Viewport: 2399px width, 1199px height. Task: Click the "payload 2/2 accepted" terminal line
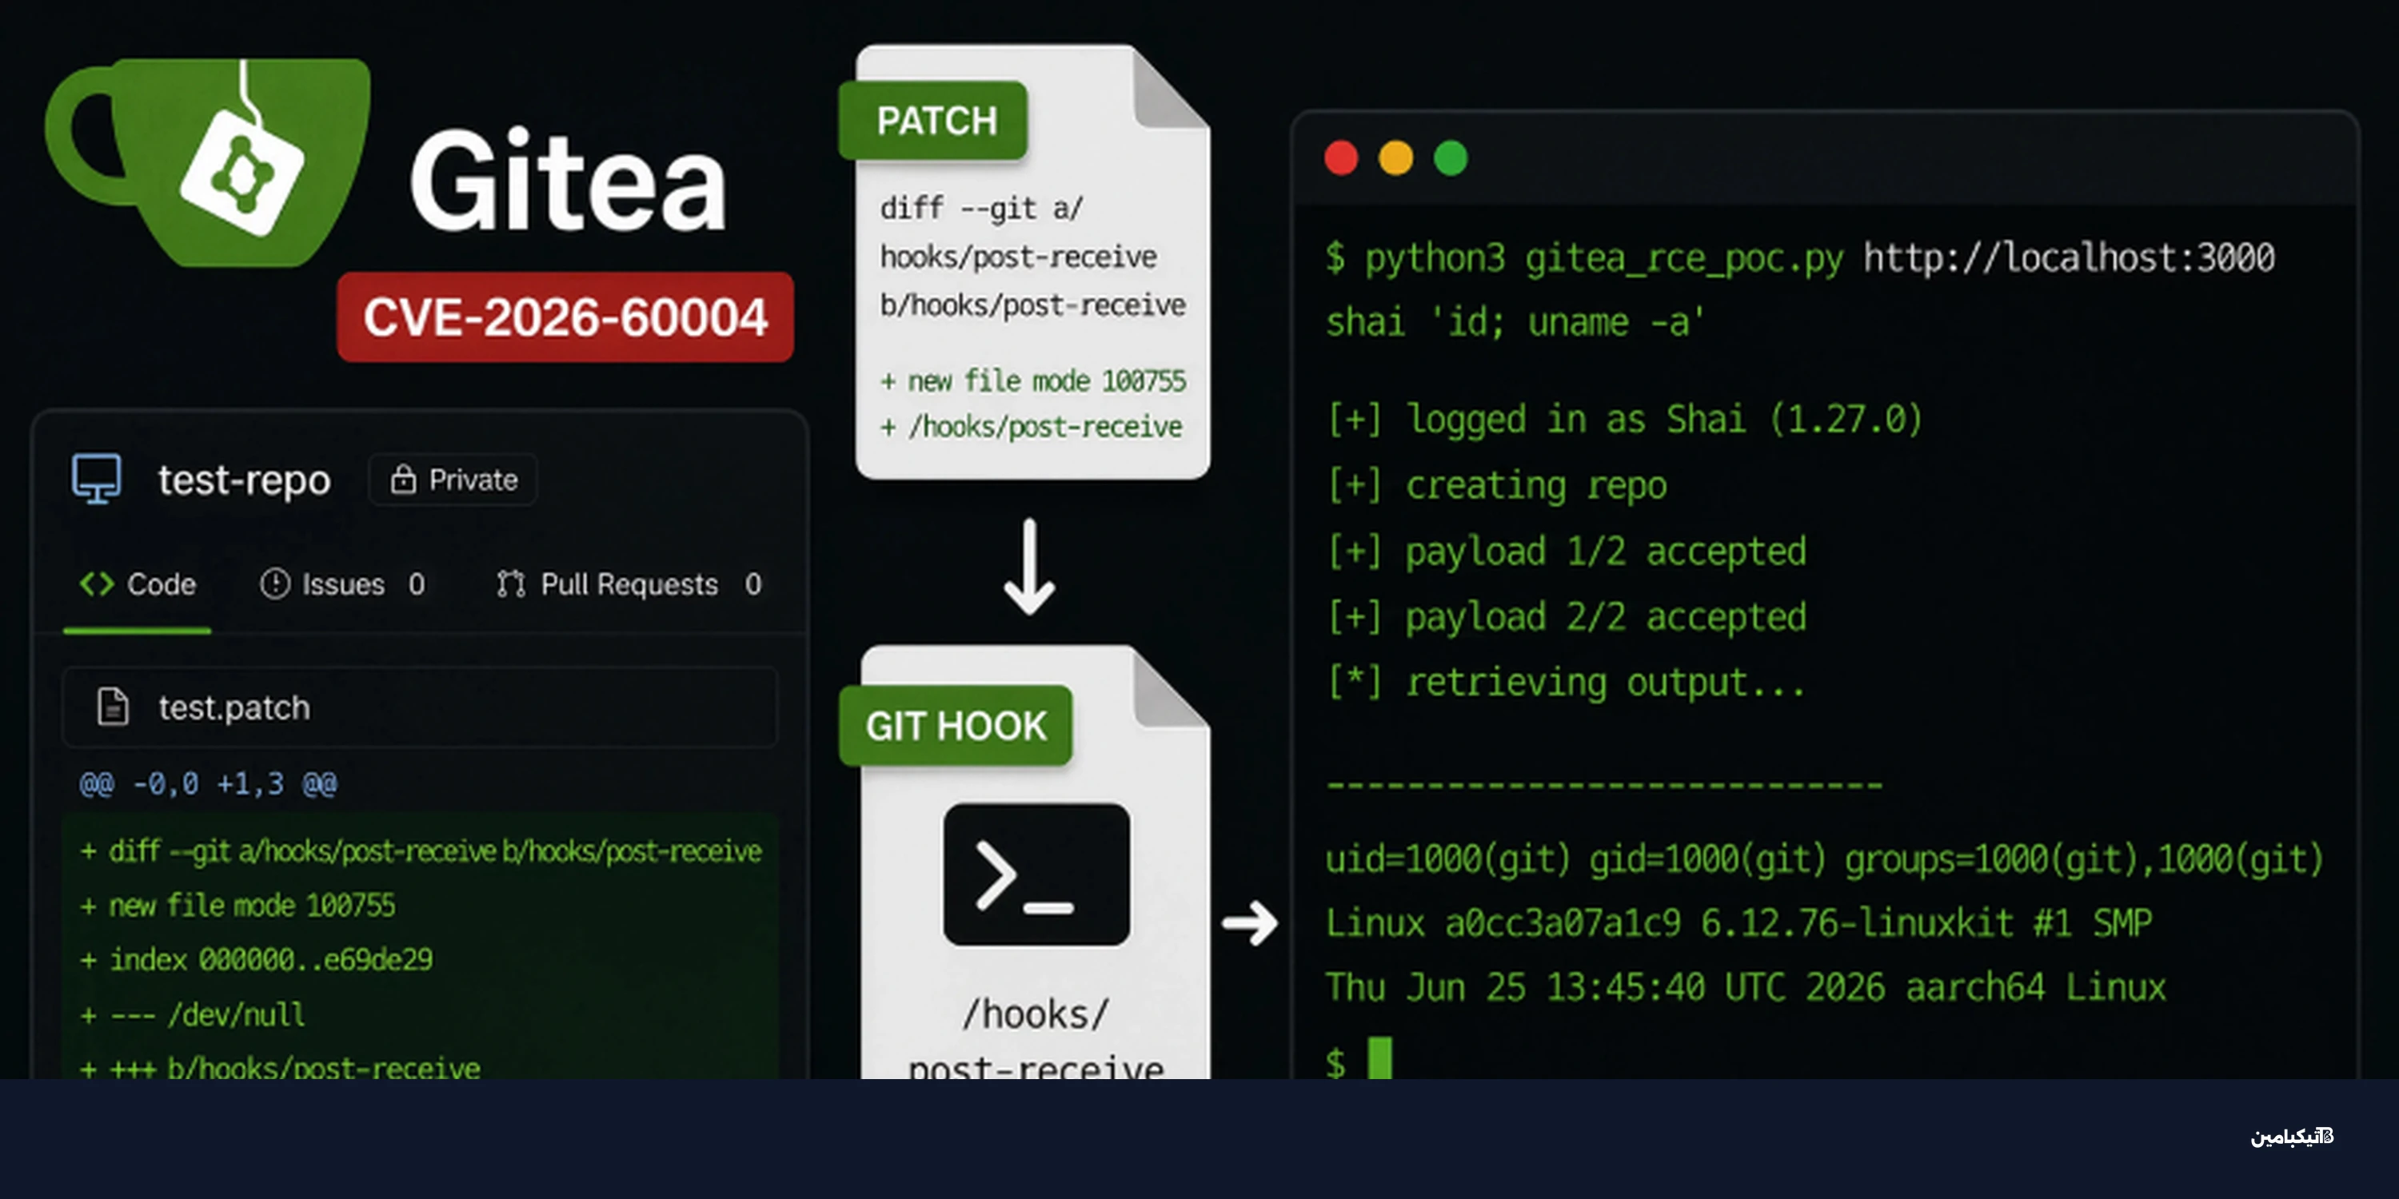[x=1566, y=616]
